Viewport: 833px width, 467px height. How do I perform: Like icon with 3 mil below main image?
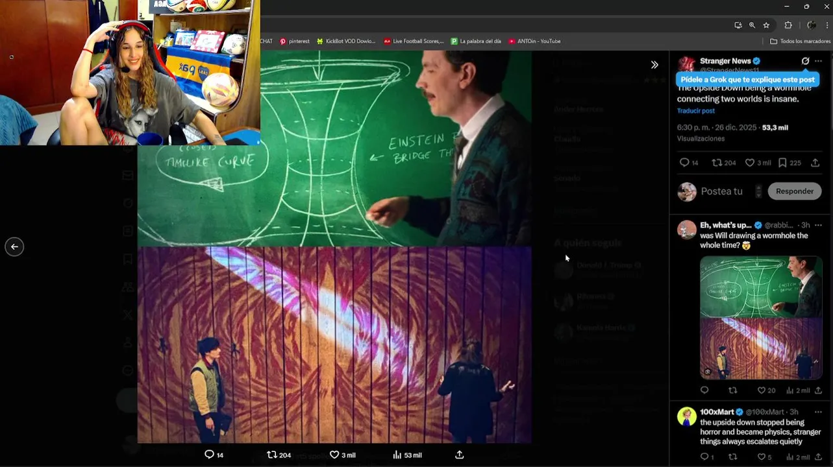(x=343, y=455)
